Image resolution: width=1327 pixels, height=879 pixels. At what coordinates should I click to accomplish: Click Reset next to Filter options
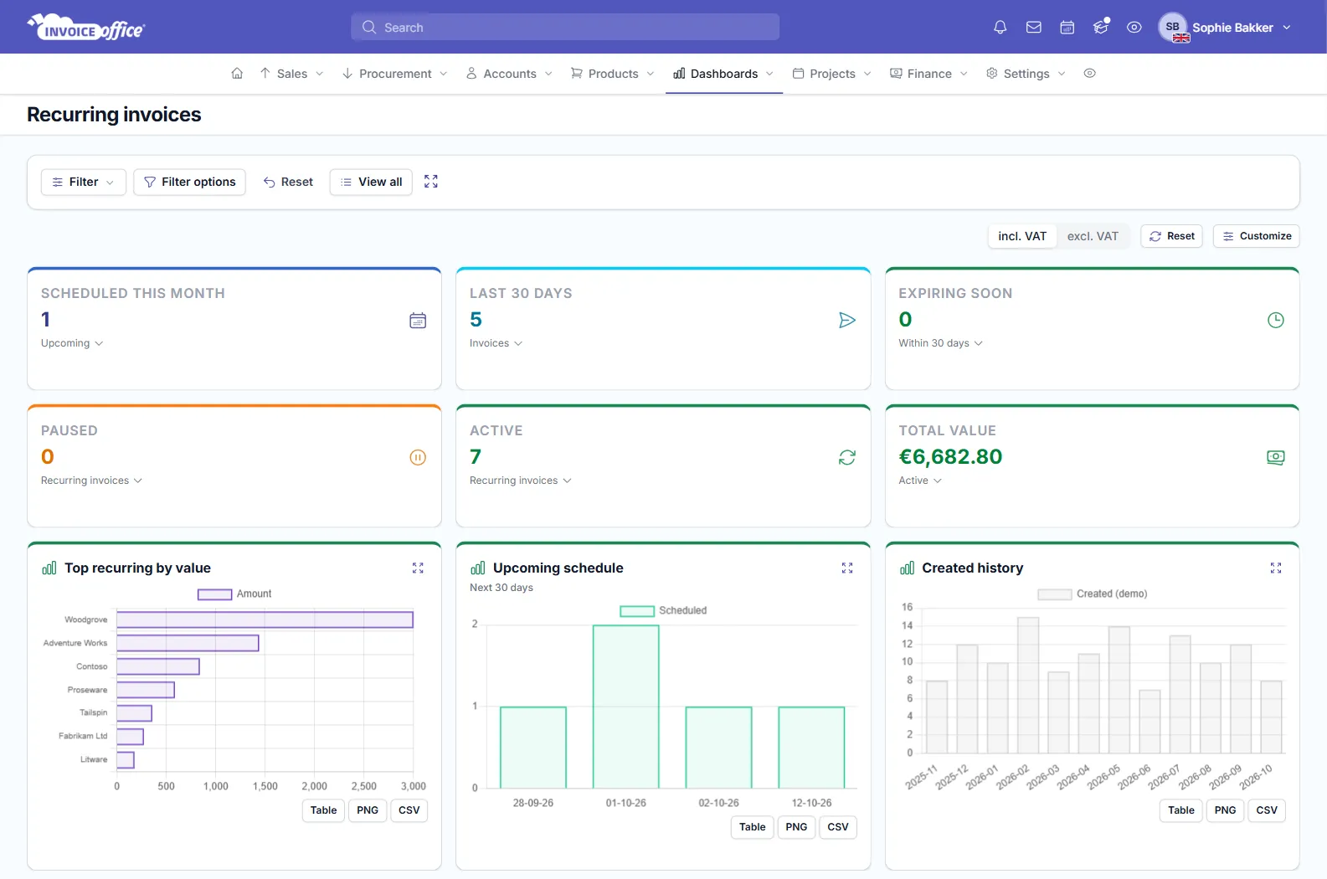pos(288,182)
